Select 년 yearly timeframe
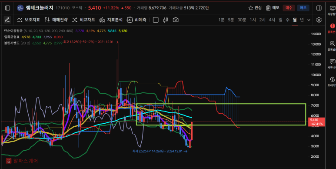Viewport: 336px width, 169px height. (302, 20)
